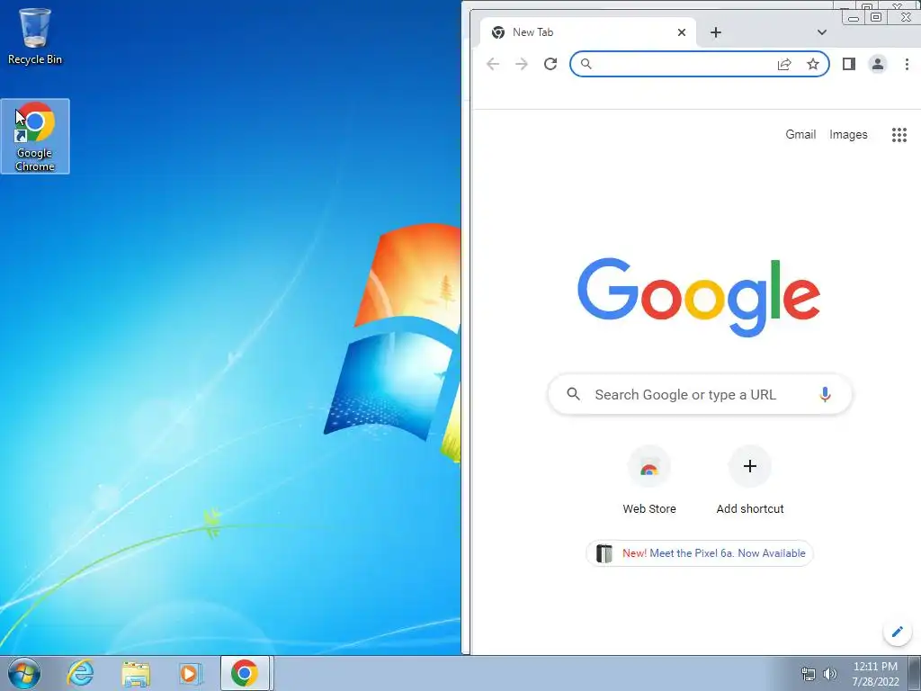Image resolution: width=921 pixels, height=691 pixels.
Task: Click the taskbar clock showing 12:11 PM
Action: point(875,673)
